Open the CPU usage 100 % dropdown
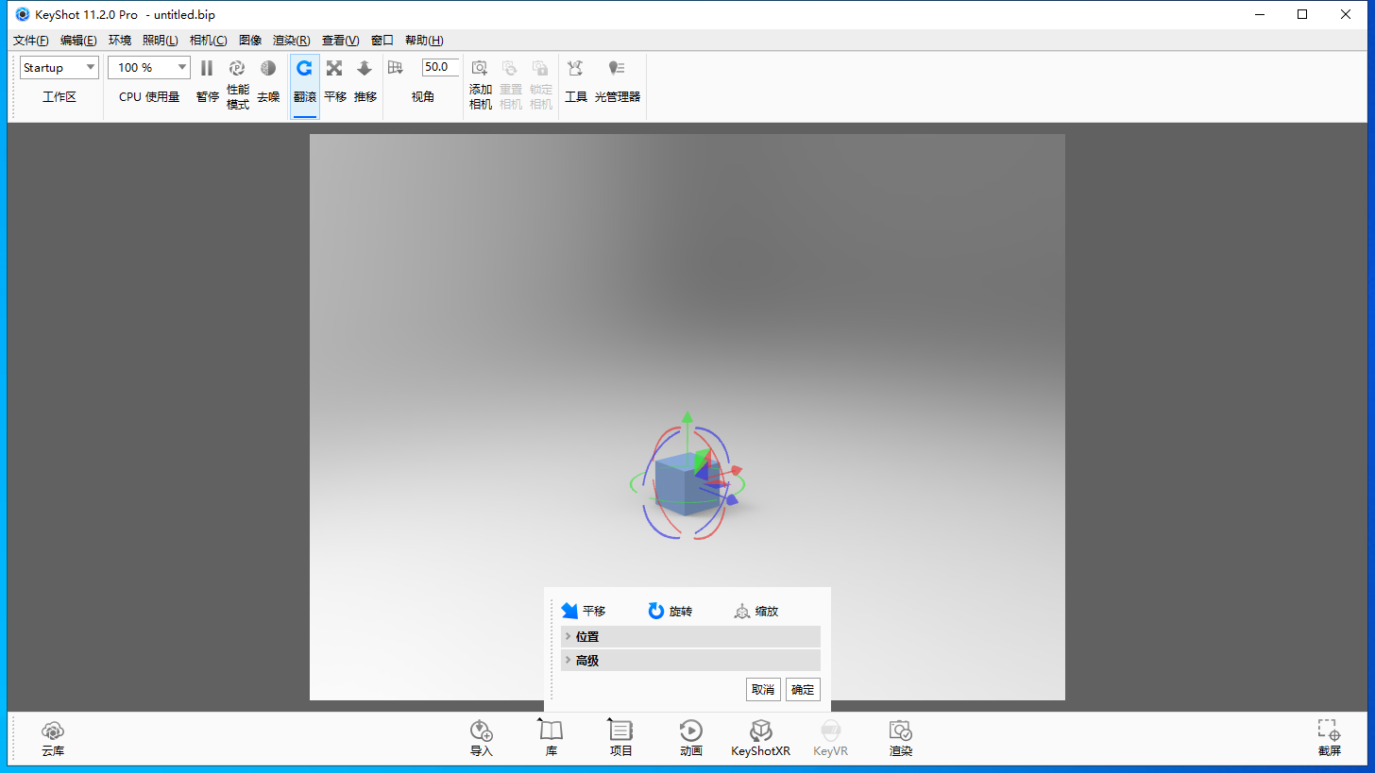1375x773 pixels. click(x=149, y=67)
